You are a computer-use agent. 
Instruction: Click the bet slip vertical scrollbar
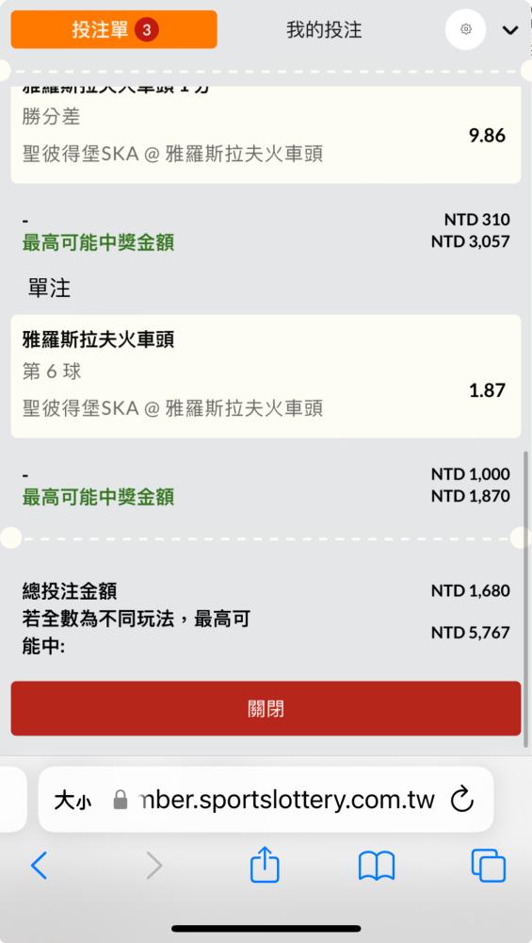click(527, 599)
